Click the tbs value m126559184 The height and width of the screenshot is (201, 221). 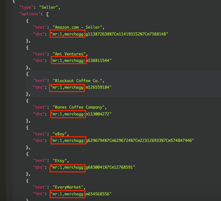81,87
